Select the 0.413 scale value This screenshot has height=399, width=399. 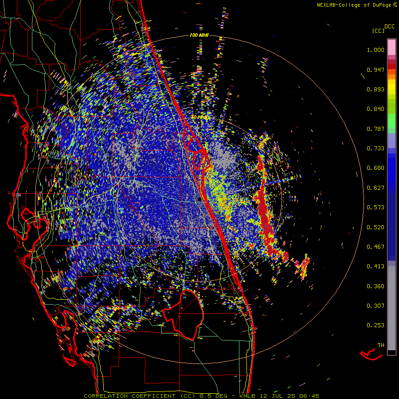pyautogui.click(x=376, y=266)
